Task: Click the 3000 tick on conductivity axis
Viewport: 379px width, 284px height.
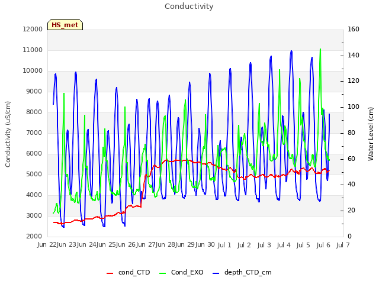Action: (34, 215)
